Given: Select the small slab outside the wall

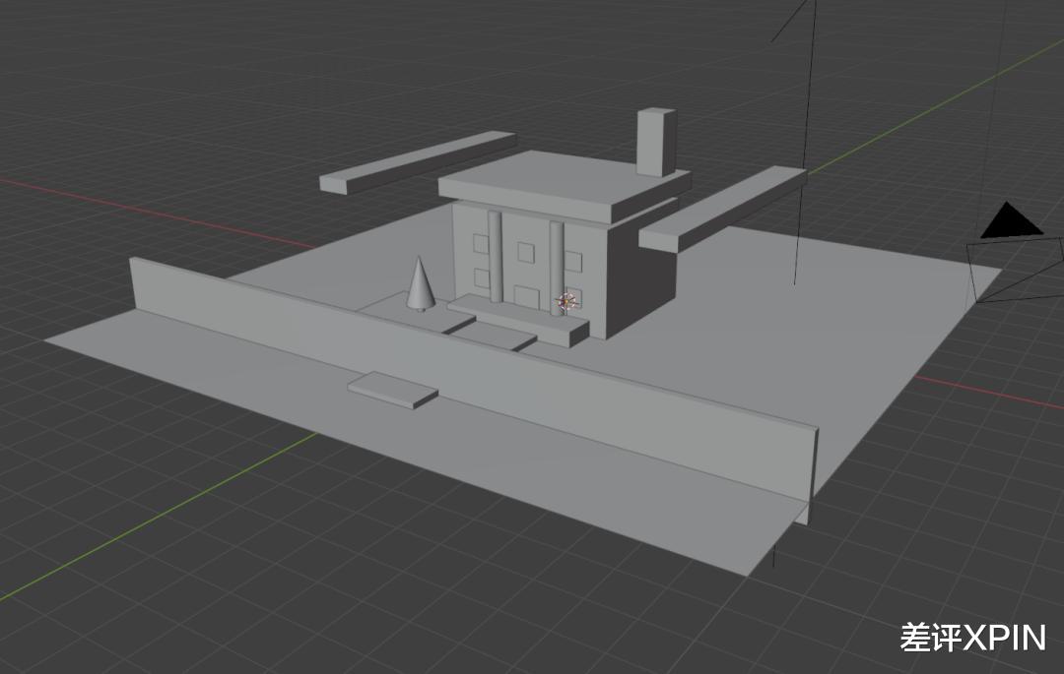Looking at the screenshot, I should coord(393,391).
